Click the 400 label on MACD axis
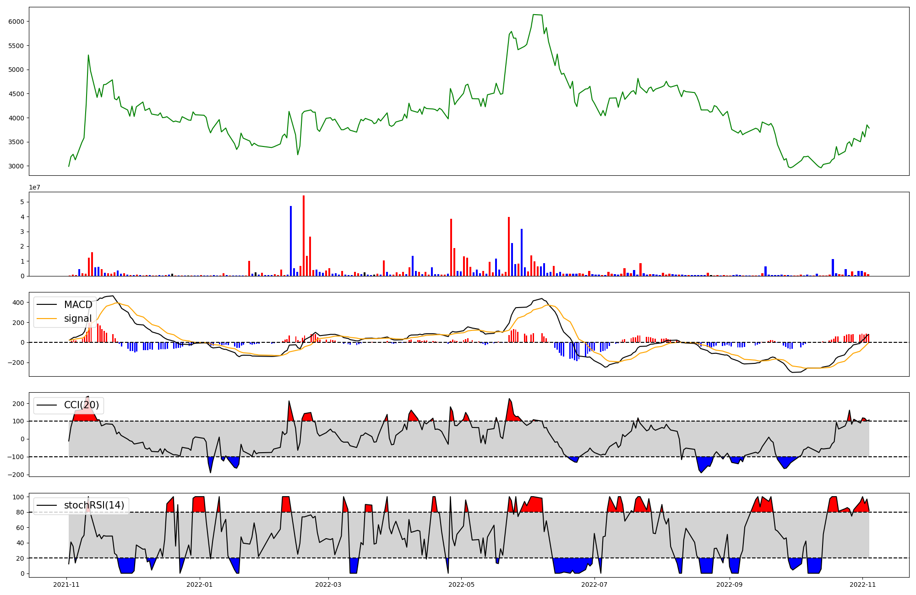This screenshot has width=916, height=595. point(19,303)
